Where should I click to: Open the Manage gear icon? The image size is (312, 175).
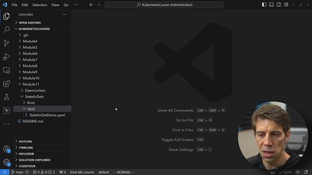click(x=6, y=162)
